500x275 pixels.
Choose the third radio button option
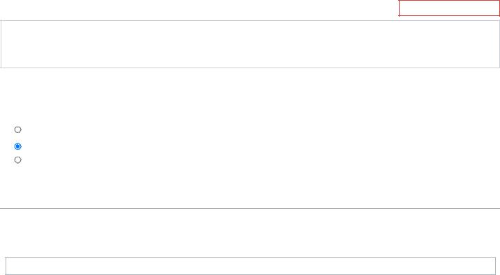(x=18, y=160)
